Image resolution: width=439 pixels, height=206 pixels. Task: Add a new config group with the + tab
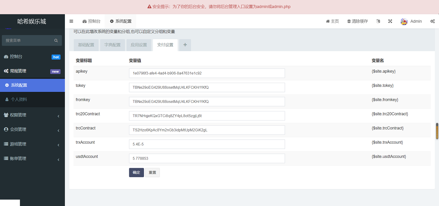pyautogui.click(x=185, y=45)
